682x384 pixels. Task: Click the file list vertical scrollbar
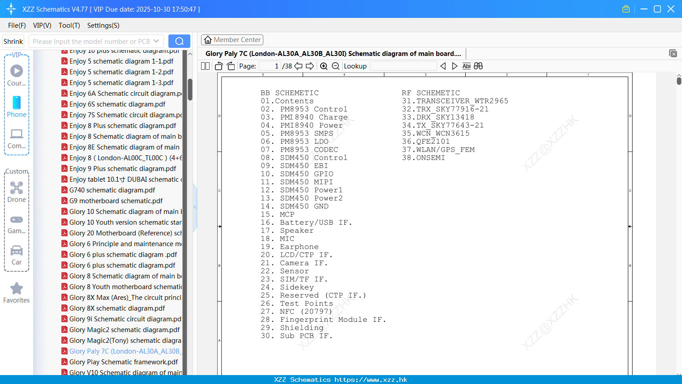pos(190,90)
